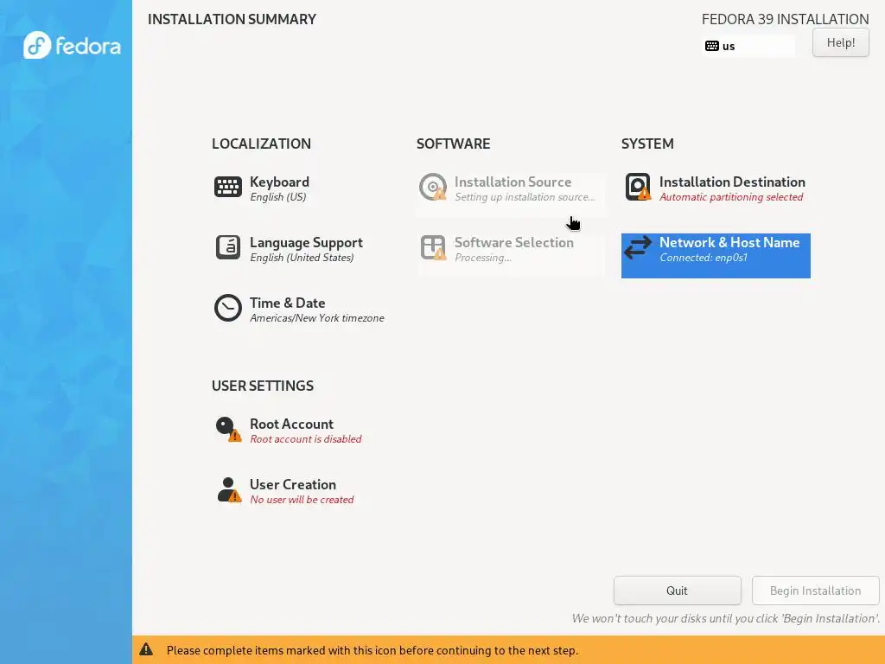Click the 'us' keyboard layout indicator
885x664 pixels.
[748, 46]
